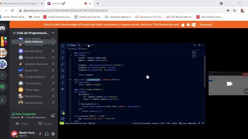Screen dimensions: 248x139
Task: Jump to NEW UNREADS in channel list
Action: [34, 42]
